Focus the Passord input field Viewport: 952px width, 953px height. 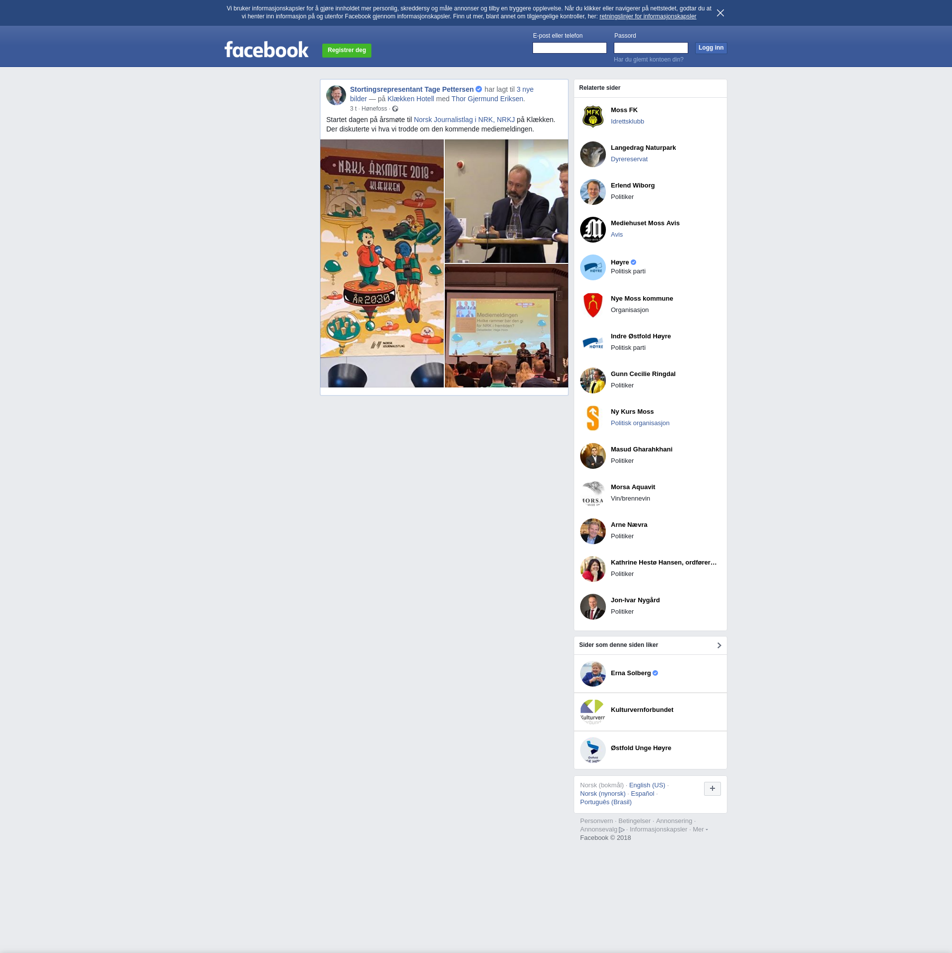click(651, 48)
